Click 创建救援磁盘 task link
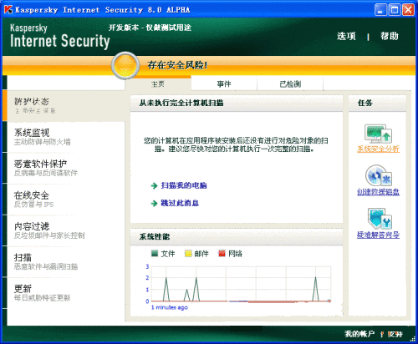The image size is (418, 344). pos(378,192)
